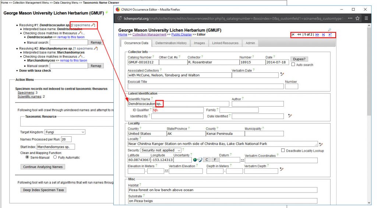Click Deep Index Specimen Taxa button
This screenshot has width=377, height=208.
tap(43, 190)
